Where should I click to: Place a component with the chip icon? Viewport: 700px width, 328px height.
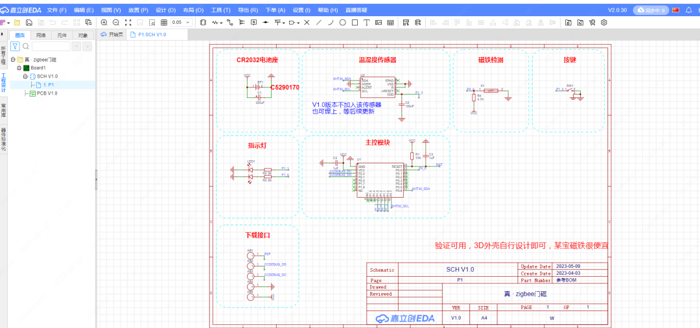coord(203,22)
